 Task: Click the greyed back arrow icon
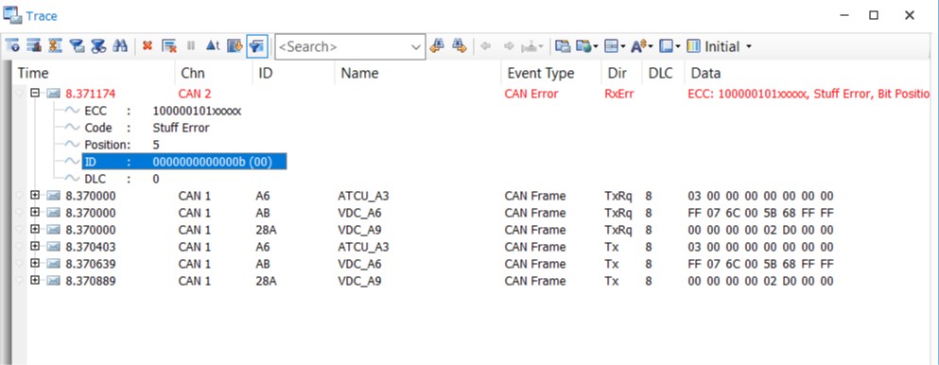click(x=486, y=46)
